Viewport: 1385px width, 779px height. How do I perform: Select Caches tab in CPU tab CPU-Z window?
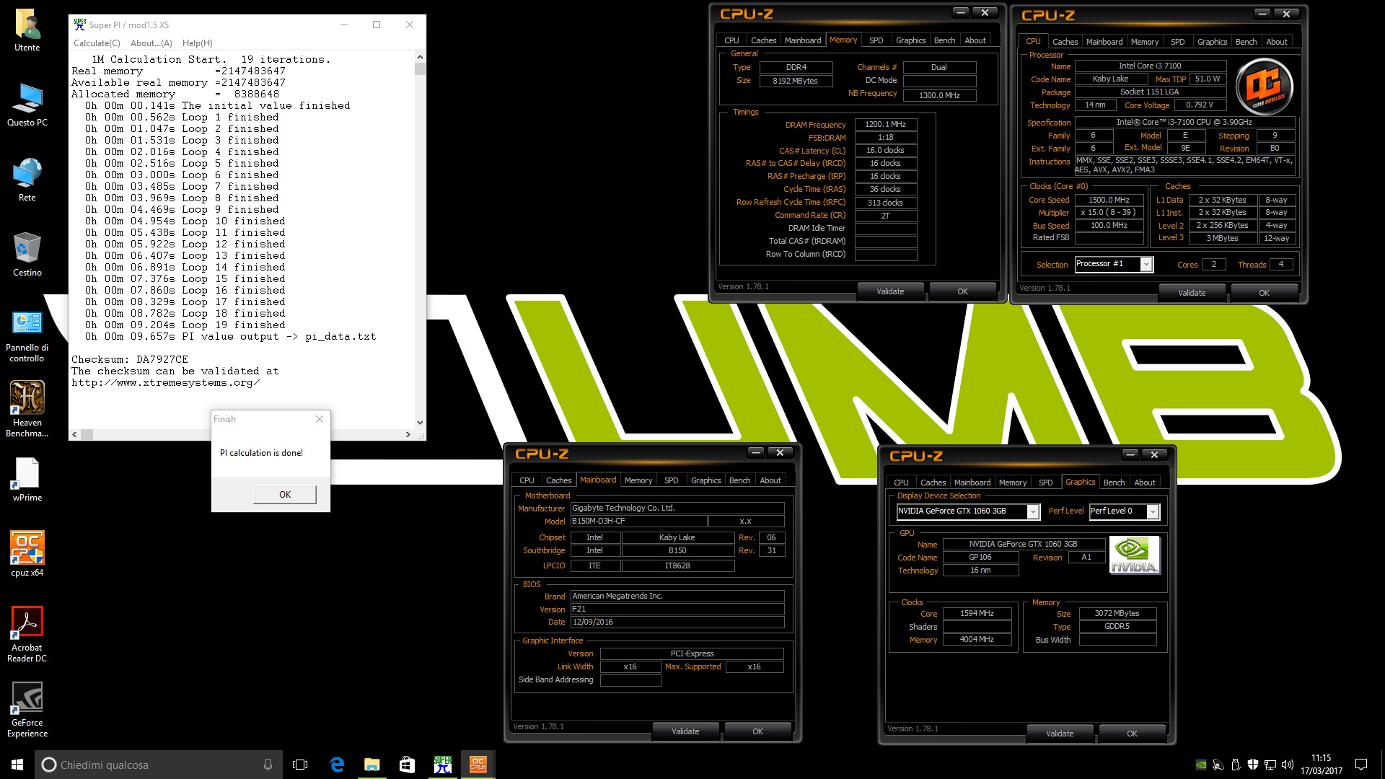pos(1065,42)
